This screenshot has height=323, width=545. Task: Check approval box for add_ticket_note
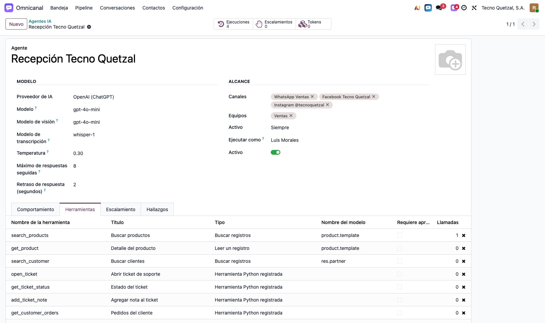400,300
